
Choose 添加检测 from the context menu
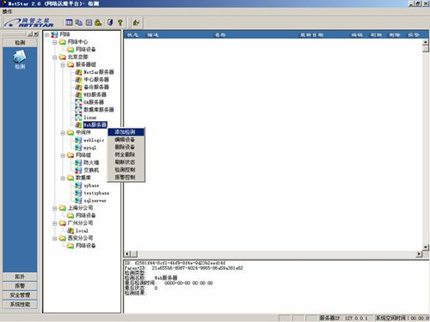point(126,132)
